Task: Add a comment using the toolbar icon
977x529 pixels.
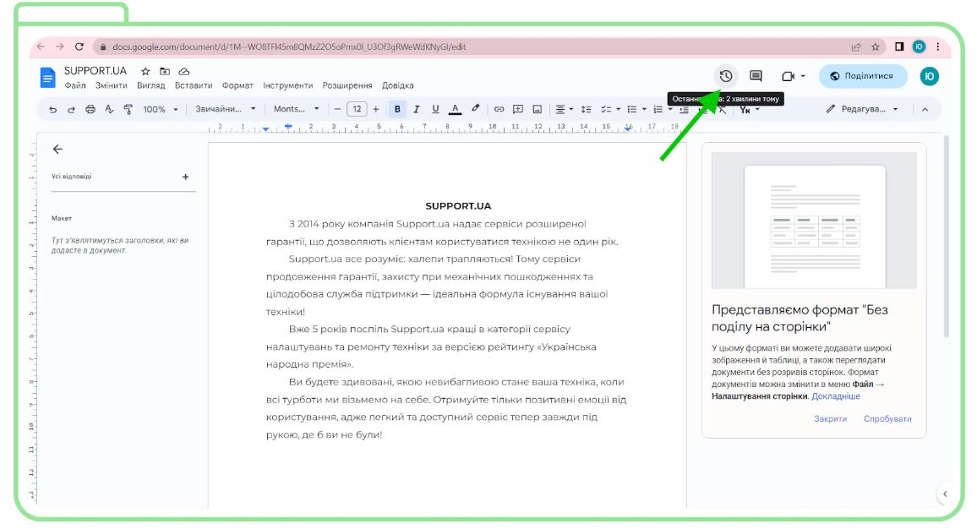Action: click(x=518, y=109)
